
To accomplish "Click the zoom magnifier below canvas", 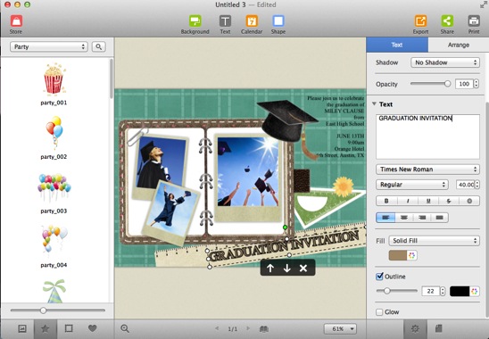I will tap(125, 328).
